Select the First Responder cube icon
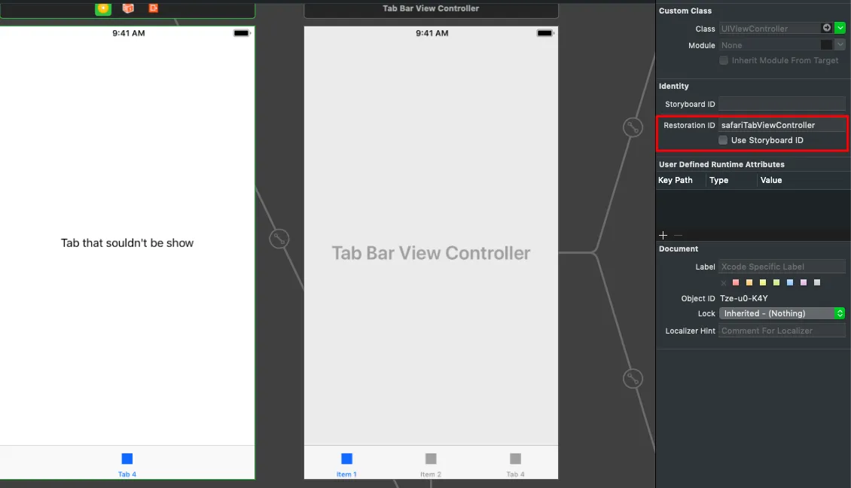This screenshot has height=488, width=851. coord(128,8)
